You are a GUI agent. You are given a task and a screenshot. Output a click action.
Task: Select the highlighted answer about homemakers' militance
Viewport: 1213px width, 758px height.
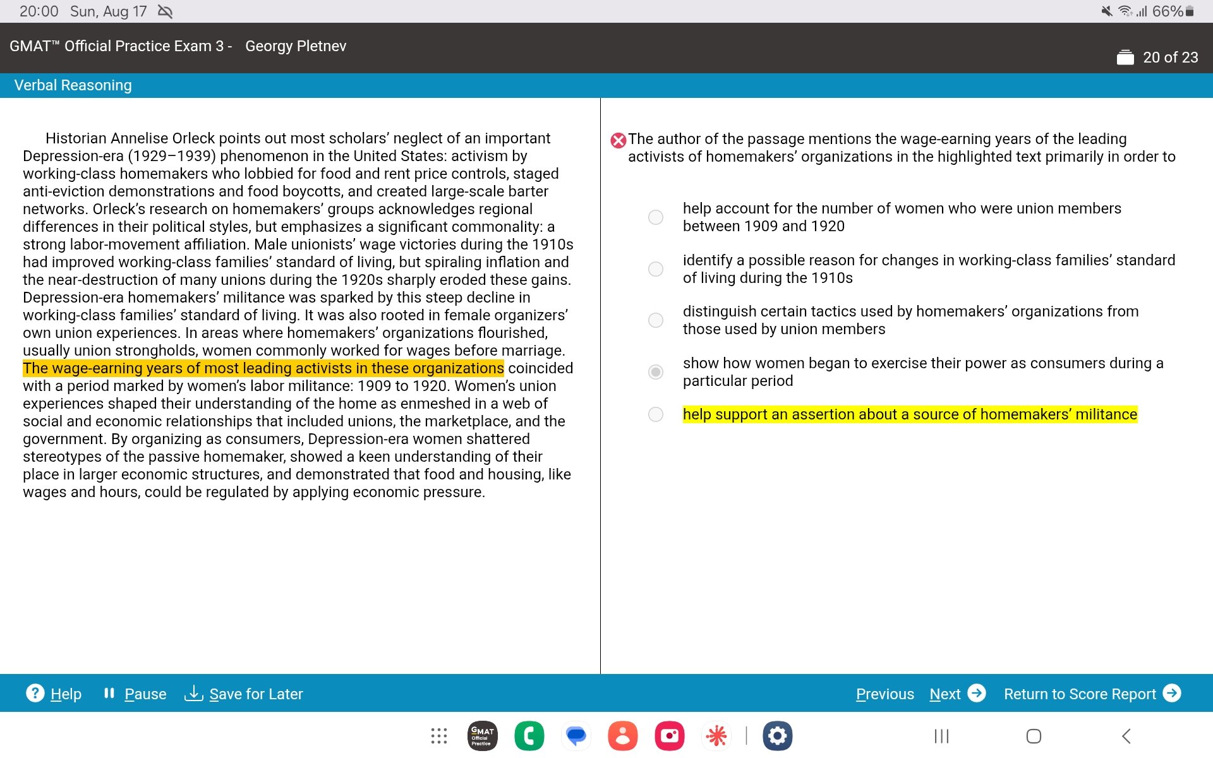(x=656, y=416)
